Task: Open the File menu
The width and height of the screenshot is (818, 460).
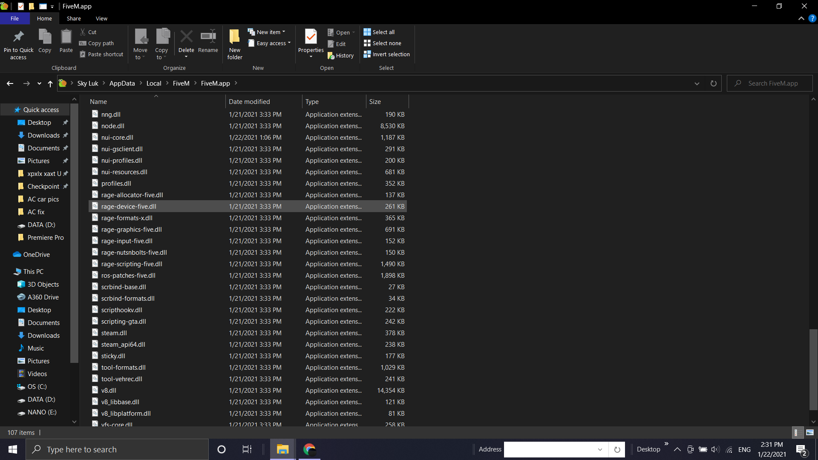Action: 14,18
